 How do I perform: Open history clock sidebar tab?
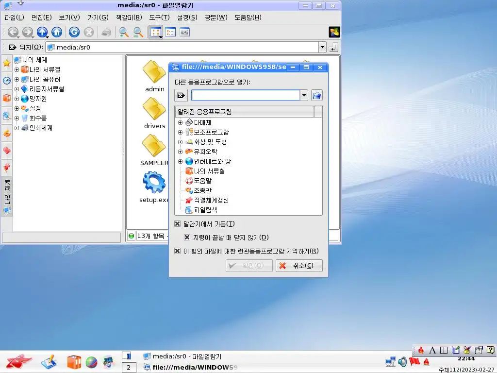click(7, 81)
